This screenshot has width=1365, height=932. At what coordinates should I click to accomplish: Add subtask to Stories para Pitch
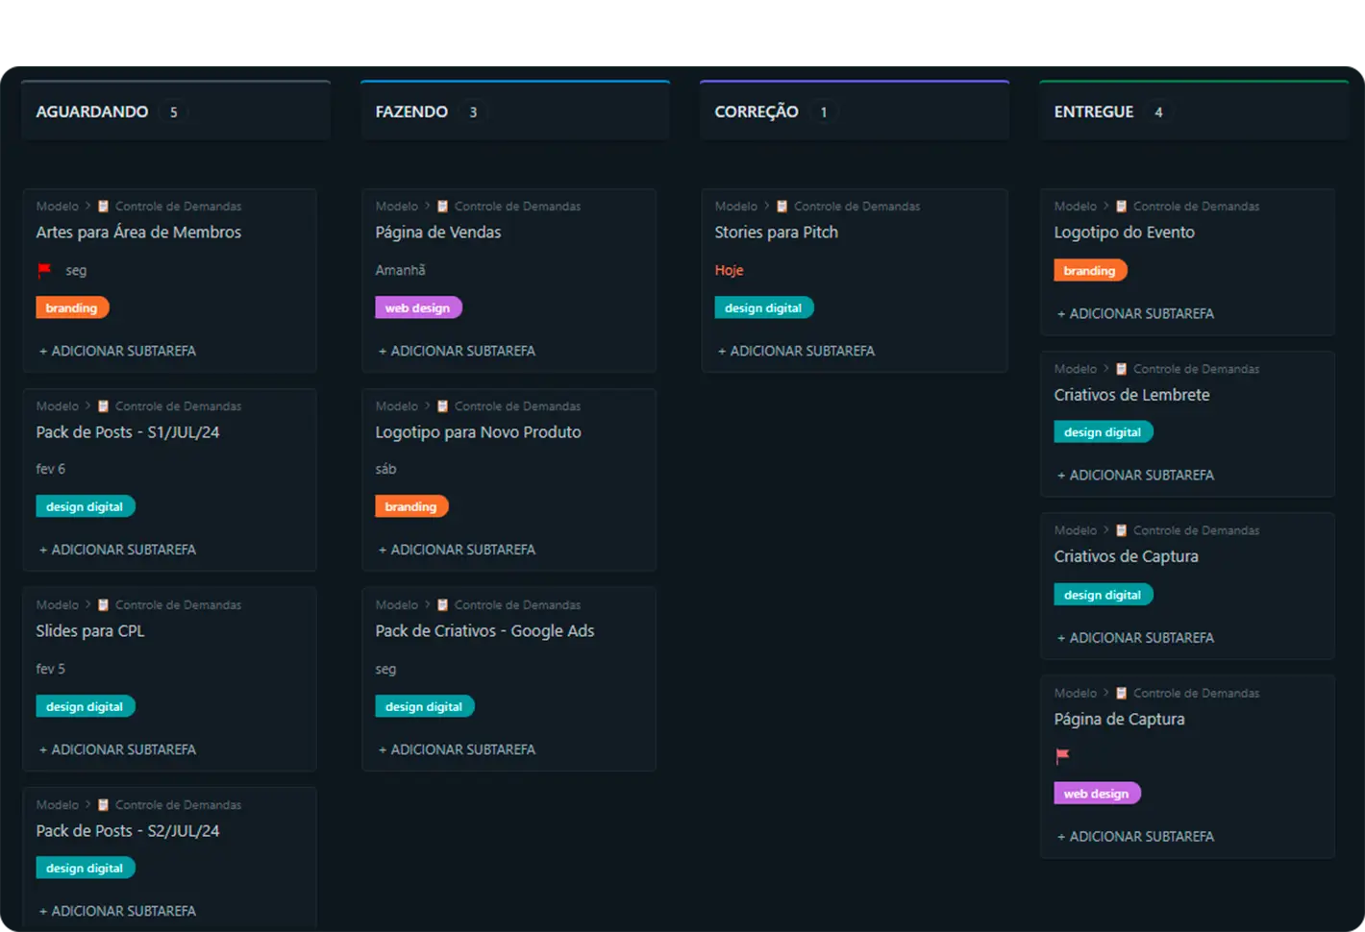point(796,352)
